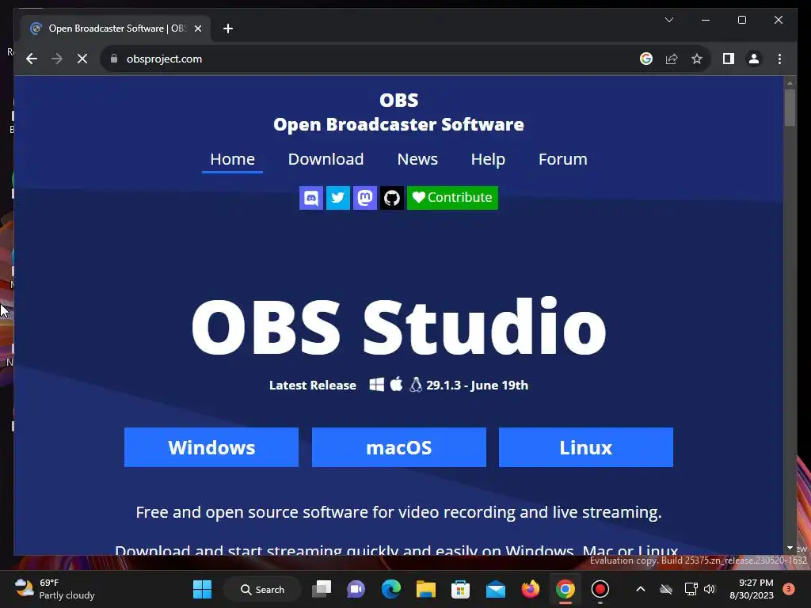Open the News nav item
Screen dimensions: 811x608
pos(417,159)
